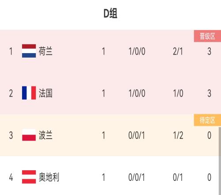This screenshot has width=221, height=195.
Task: Click the scrollbar on the right edge
Action: 220,161
